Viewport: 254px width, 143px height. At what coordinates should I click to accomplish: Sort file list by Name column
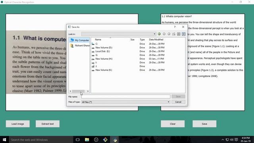point(98,40)
